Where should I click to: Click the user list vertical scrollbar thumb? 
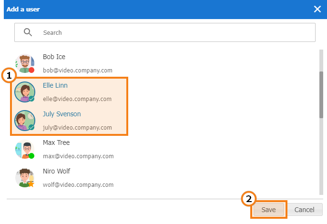click(321, 95)
